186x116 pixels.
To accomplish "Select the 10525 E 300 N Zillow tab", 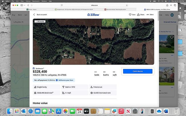I will (x=157, y=9).
